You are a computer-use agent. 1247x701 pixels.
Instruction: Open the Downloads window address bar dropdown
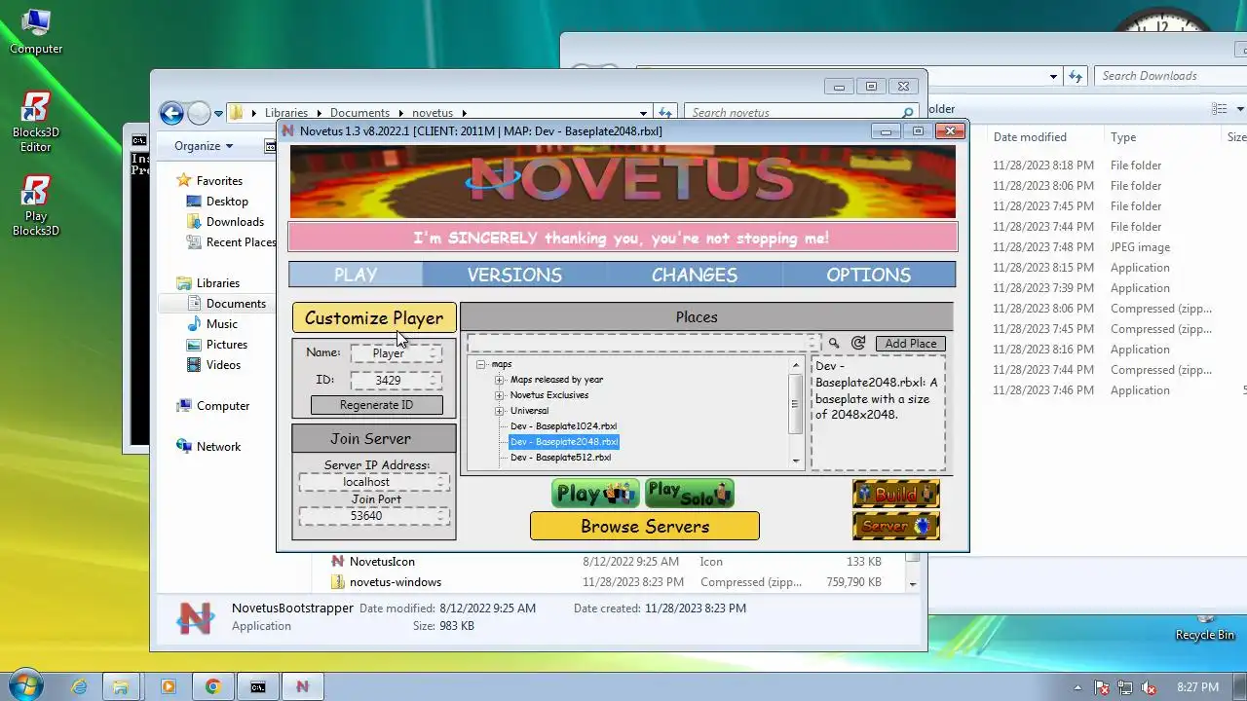(x=1053, y=76)
